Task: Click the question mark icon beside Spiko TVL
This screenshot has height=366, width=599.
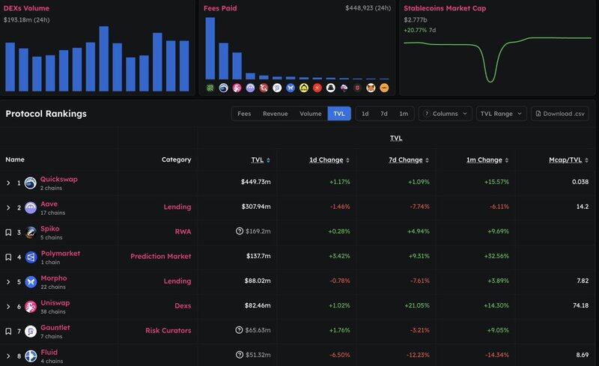Action: click(x=240, y=231)
